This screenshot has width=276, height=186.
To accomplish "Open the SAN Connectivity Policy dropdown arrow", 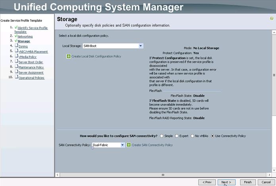I will pyautogui.click(x=122, y=145).
